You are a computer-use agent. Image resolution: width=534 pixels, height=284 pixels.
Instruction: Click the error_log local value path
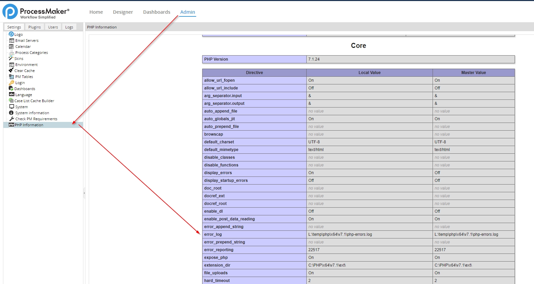click(x=340, y=234)
